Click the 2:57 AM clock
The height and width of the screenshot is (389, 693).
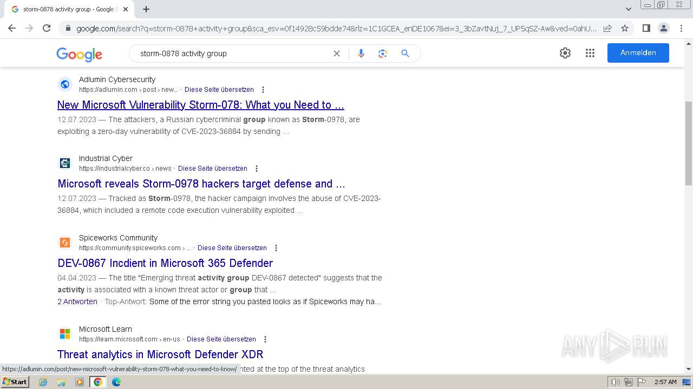(665, 382)
